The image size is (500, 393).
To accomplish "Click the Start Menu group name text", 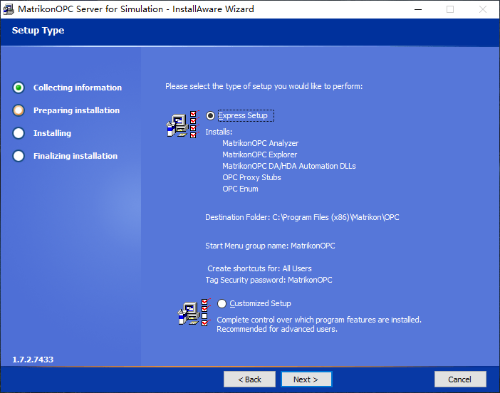I will click(x=270, y=246).
